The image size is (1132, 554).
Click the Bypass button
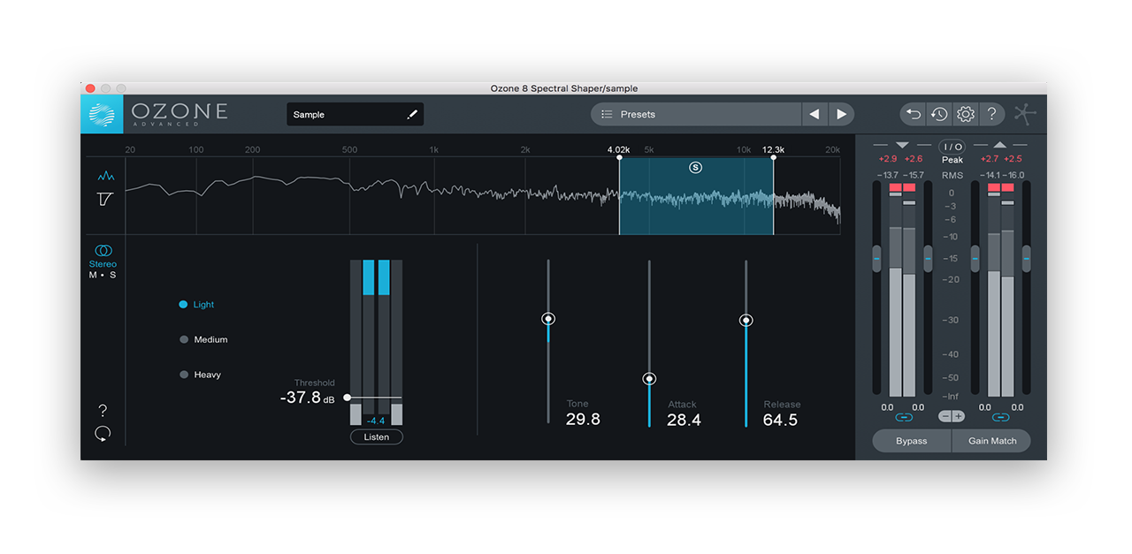912,441
